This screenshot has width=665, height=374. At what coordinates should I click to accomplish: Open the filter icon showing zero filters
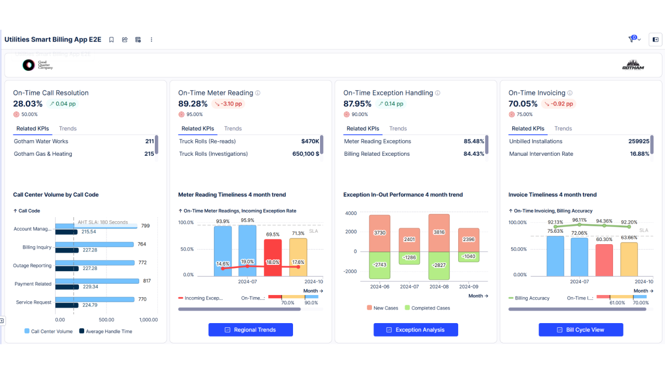tap(631, 39)
